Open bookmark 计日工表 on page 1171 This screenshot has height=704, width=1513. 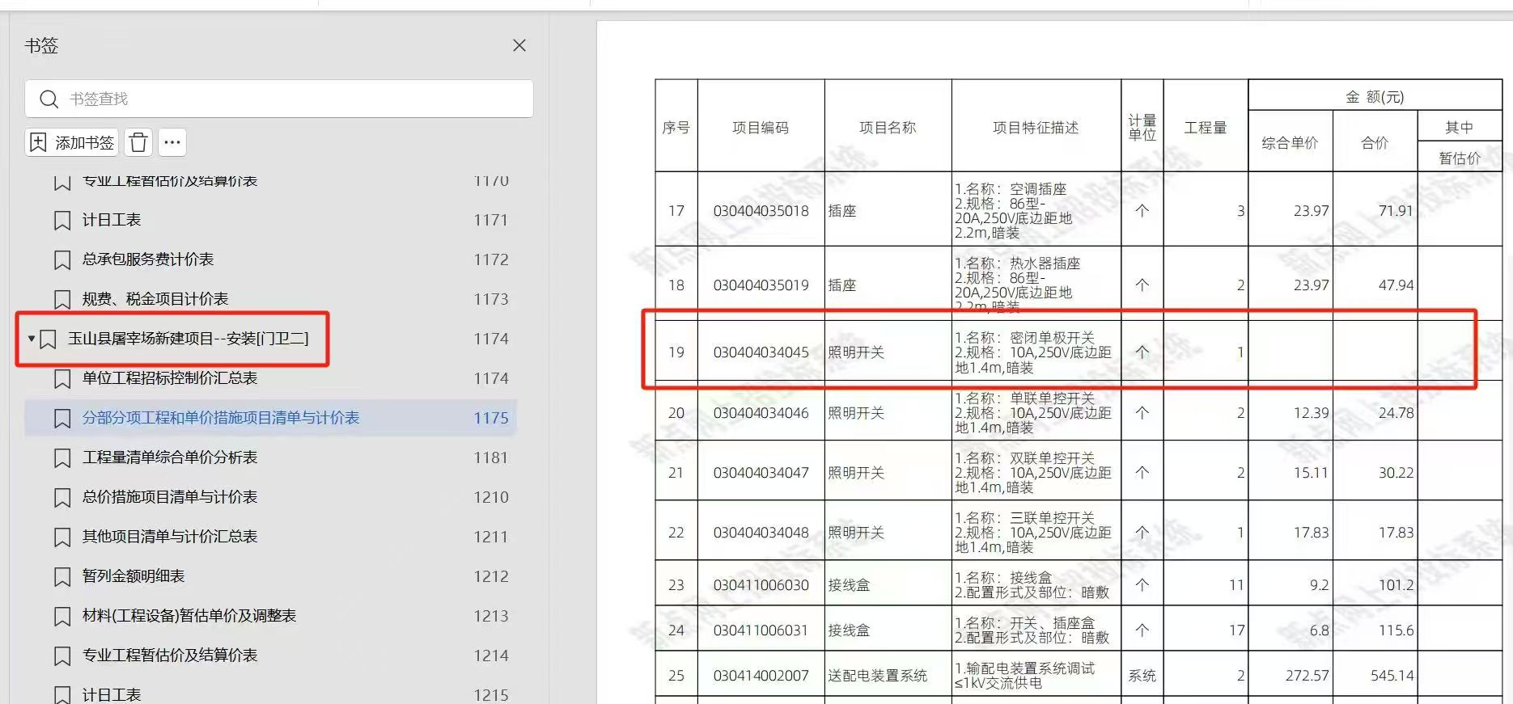112,220
